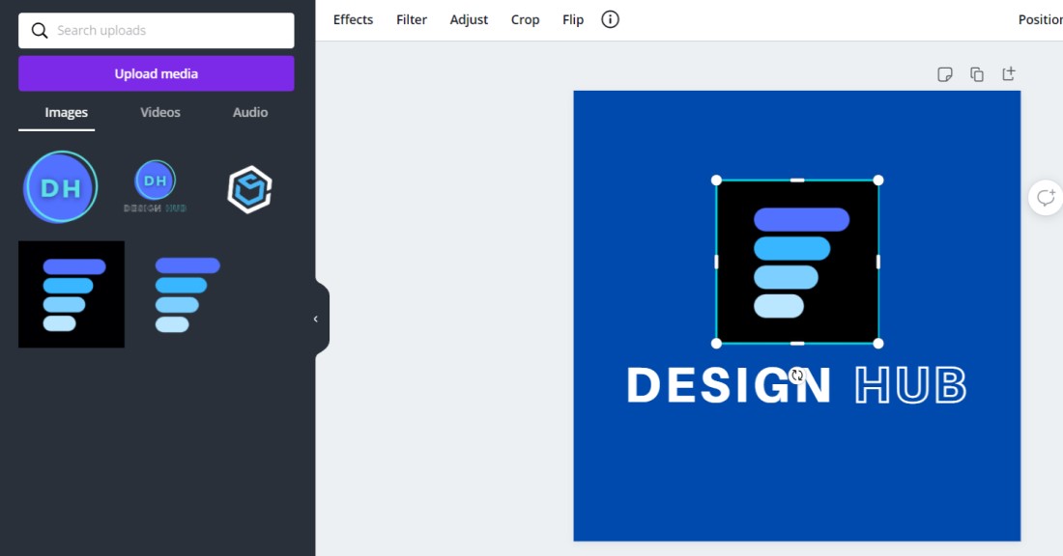
Task: Click the outlined HUB text on canvas
Action: tap(910, 385)
